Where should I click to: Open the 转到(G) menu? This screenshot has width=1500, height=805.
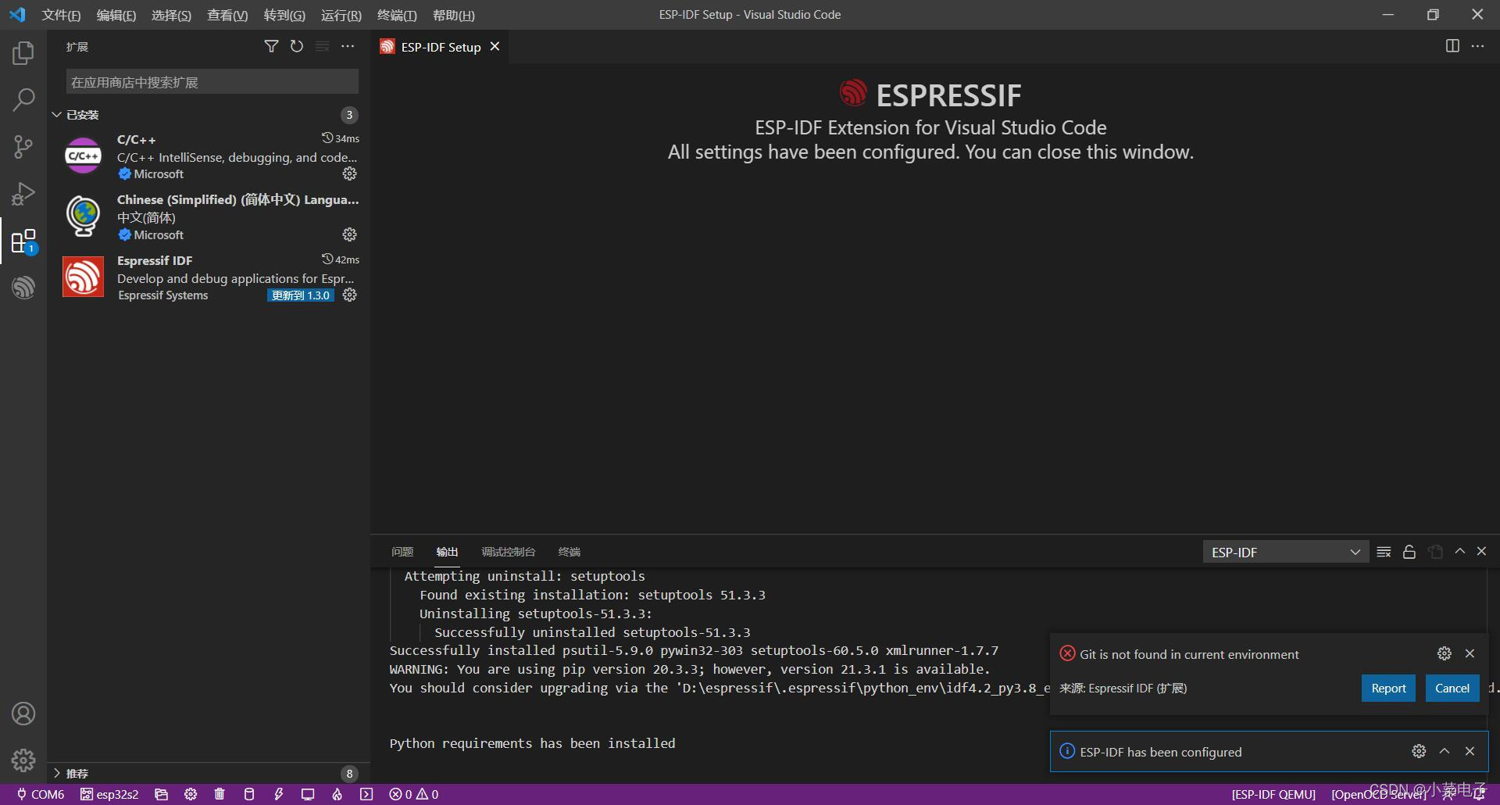pos(284,15)
